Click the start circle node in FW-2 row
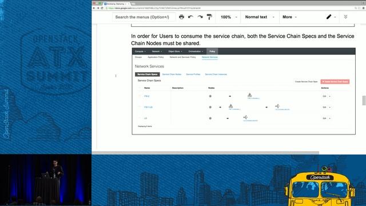 click(210, 96)
